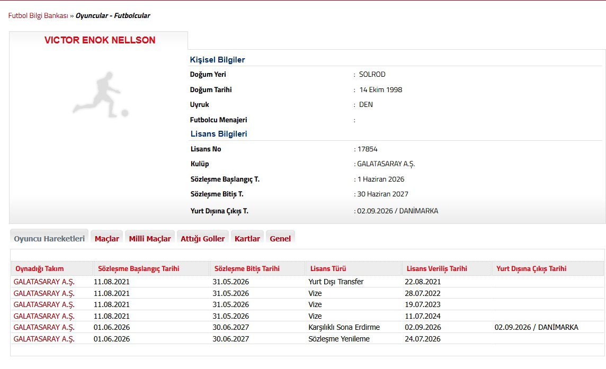Click the table cell 02.09.2026 / DANİMARKA
This screenshot has width=606, height=369.
[x=537, y=327]
